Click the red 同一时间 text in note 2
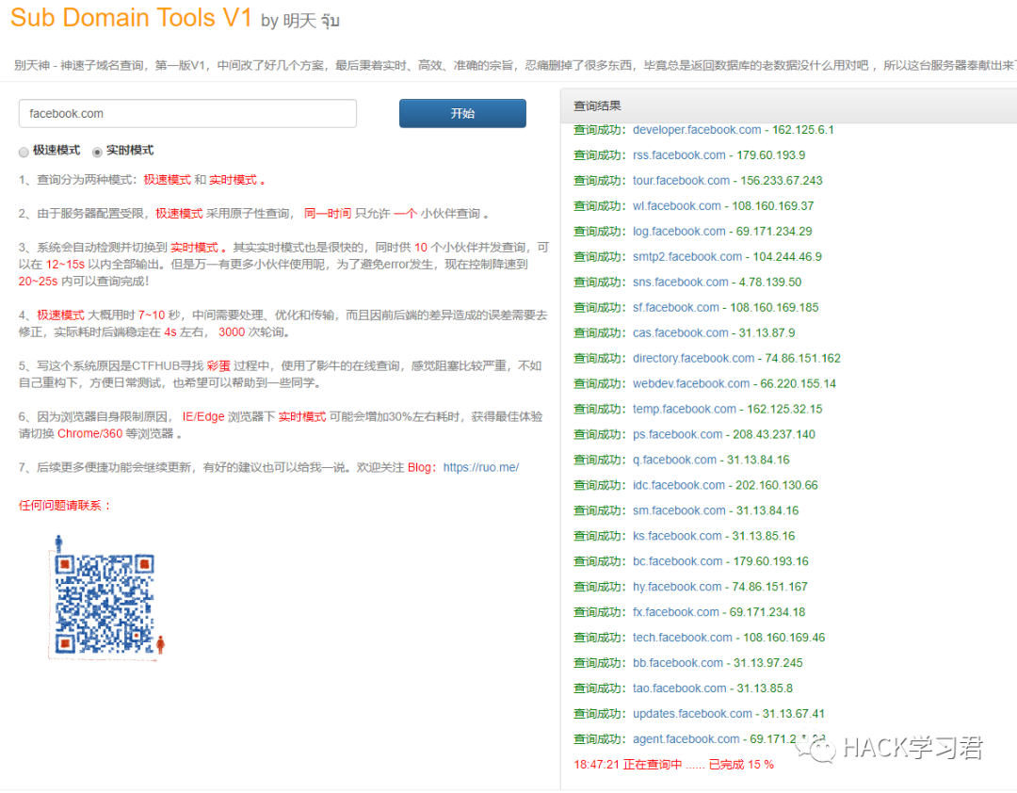 point(328,214)
